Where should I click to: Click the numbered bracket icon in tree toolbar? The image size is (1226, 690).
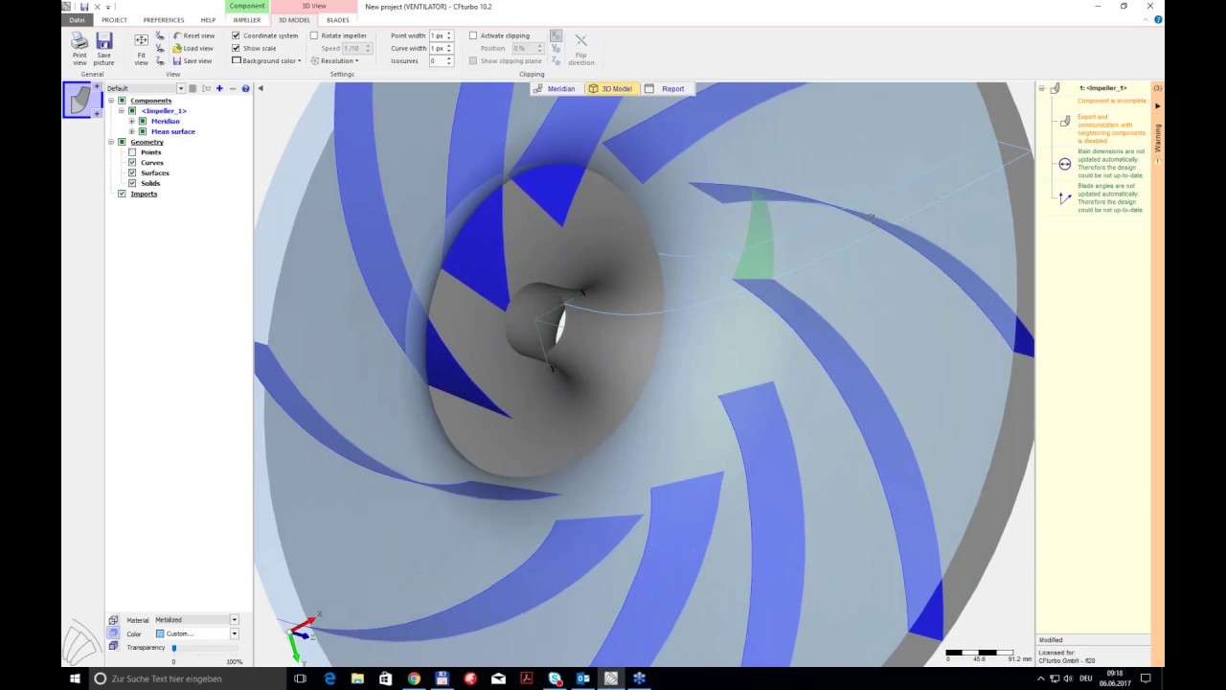(206, 88)
